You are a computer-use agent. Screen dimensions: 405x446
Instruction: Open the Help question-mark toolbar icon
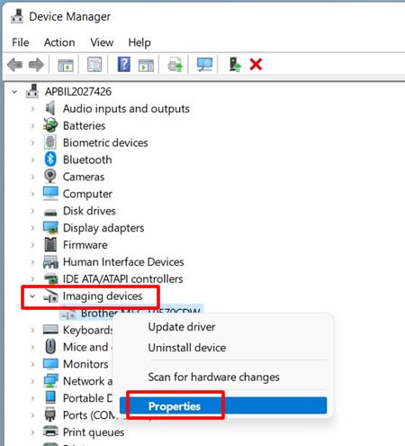pos(123,64)
